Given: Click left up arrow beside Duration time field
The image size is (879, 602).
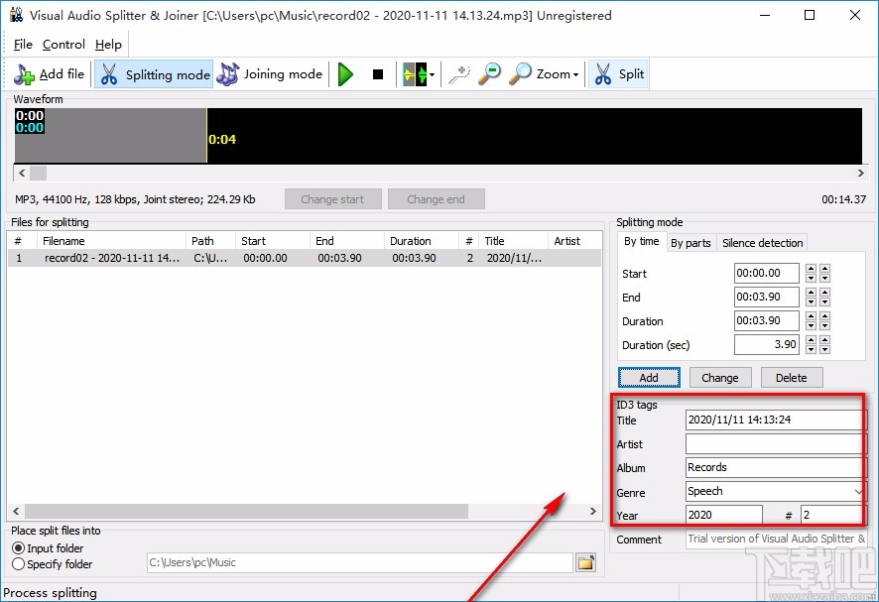Looking at the screenshot, I should 811,316.
